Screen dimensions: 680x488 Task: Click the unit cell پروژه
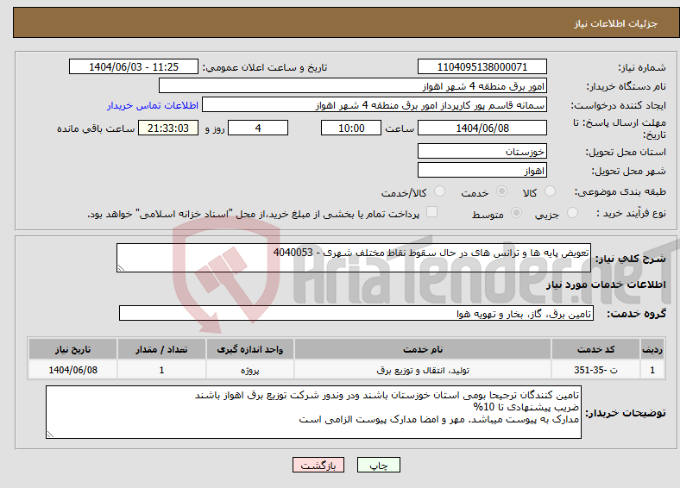(250, 370)
